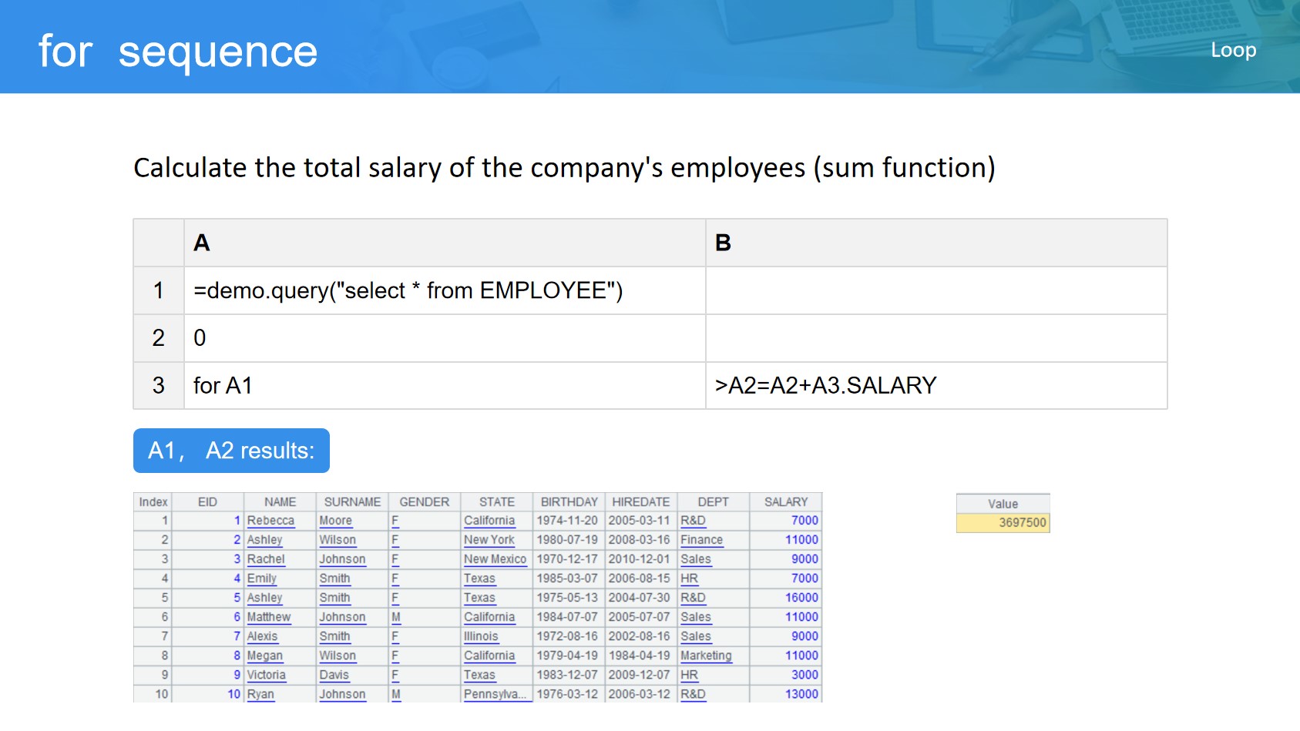Image resolution: width=1300 pixels, height=731 pixels.
Task: Select column header A in the code grid
Action: pyautogui.click(x=444, y=243)
